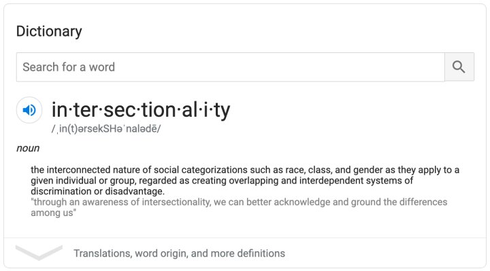Image resolution: width=490 pixels, height=271 pixels.
Task: Click the magnifying glass search button
Action: (459, 67)
